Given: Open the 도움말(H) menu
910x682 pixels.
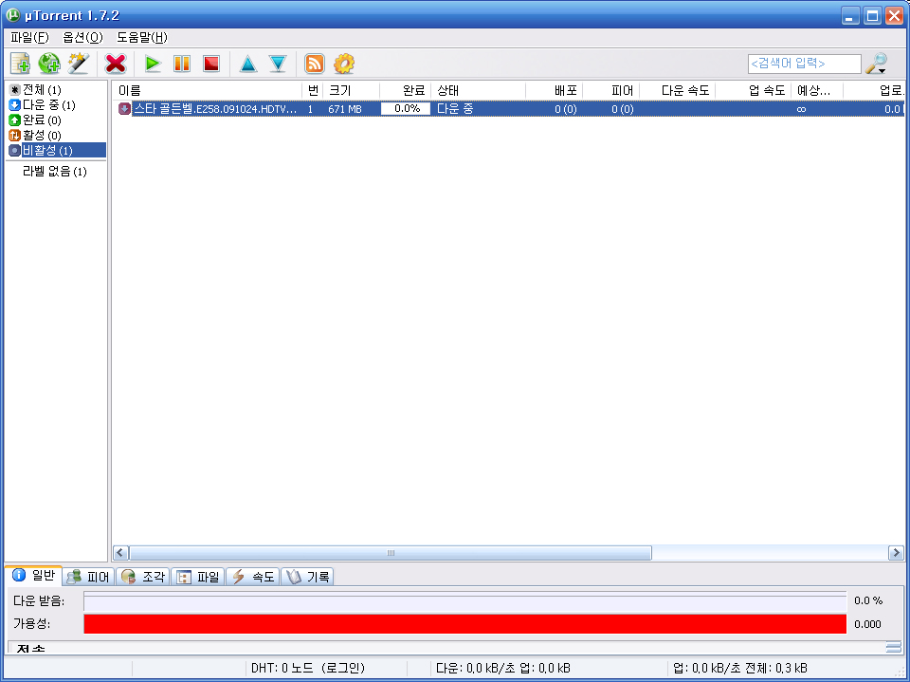Looking at the screenshot, I should tap(142, 37).
